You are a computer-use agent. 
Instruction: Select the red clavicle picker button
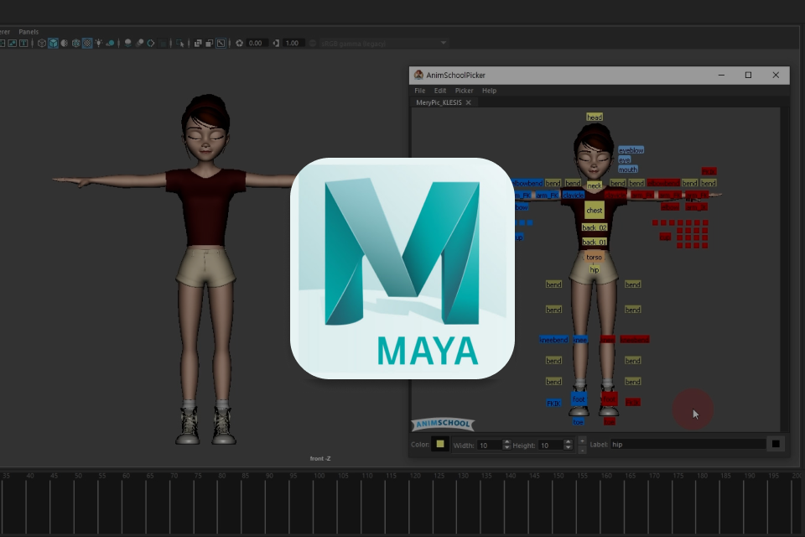coord(615,196)
